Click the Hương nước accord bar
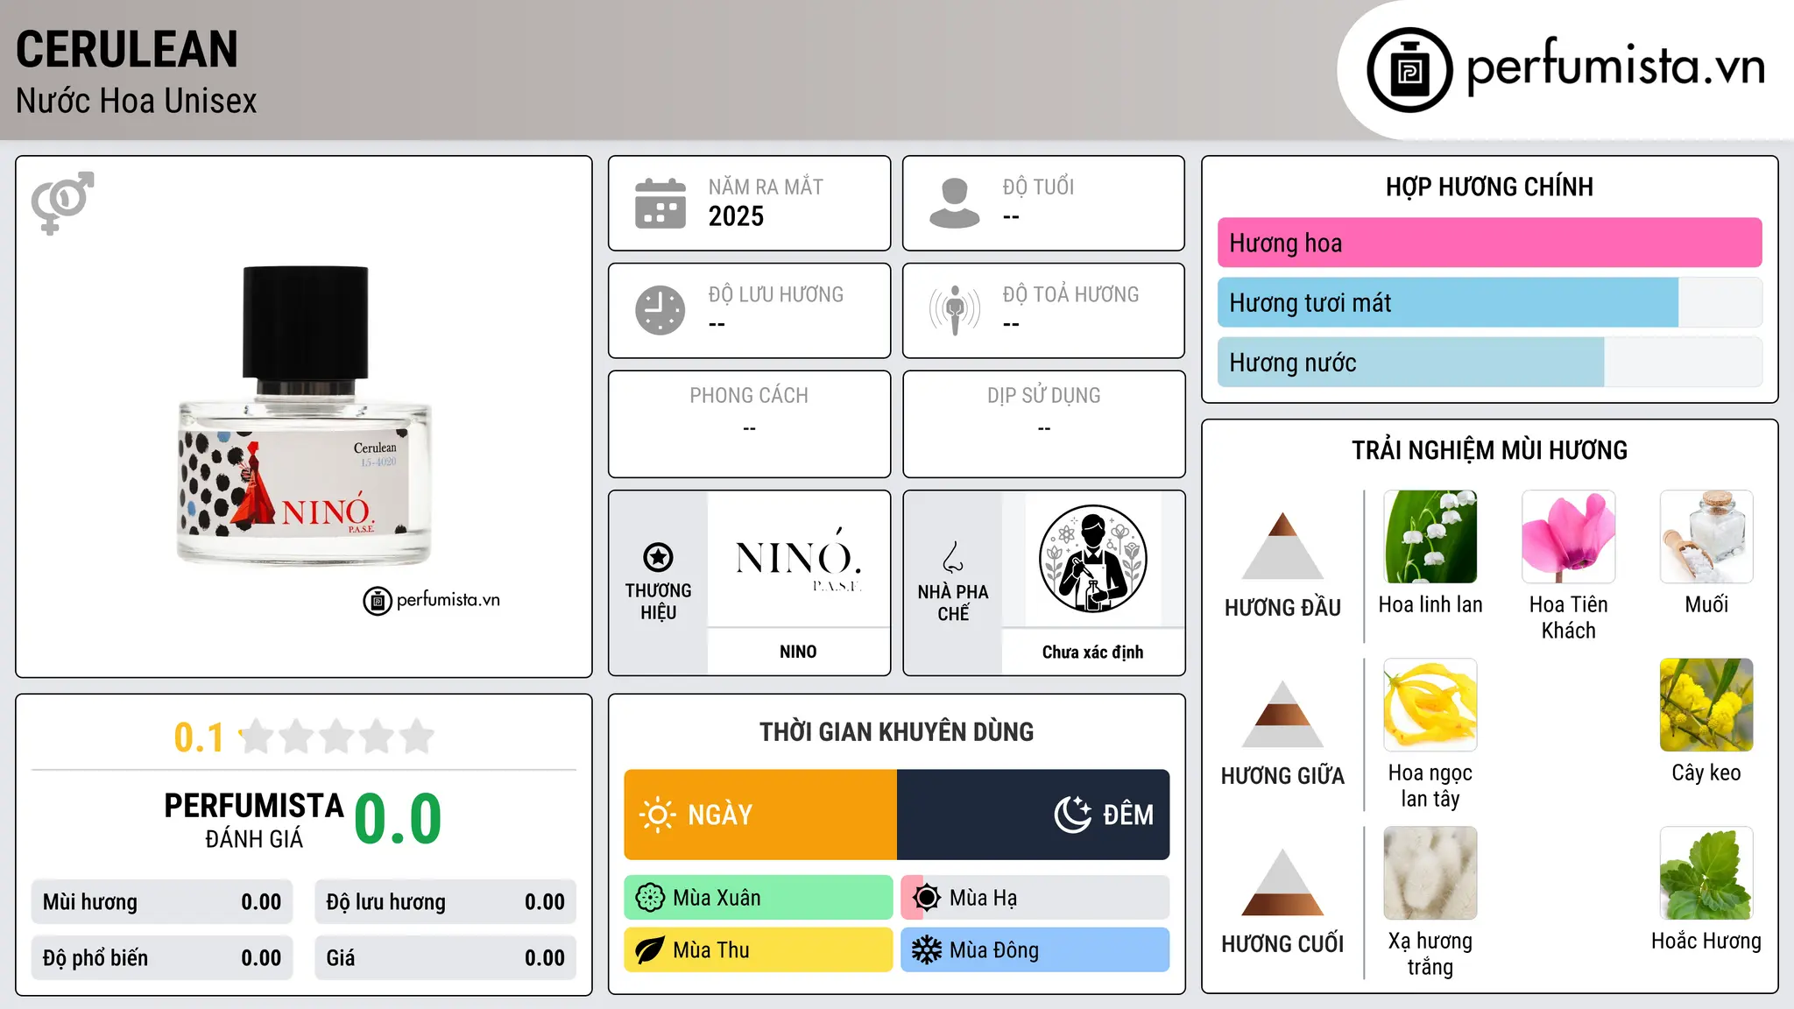Screen dimensions: 1794x1009 click(x=1489, y=362)
